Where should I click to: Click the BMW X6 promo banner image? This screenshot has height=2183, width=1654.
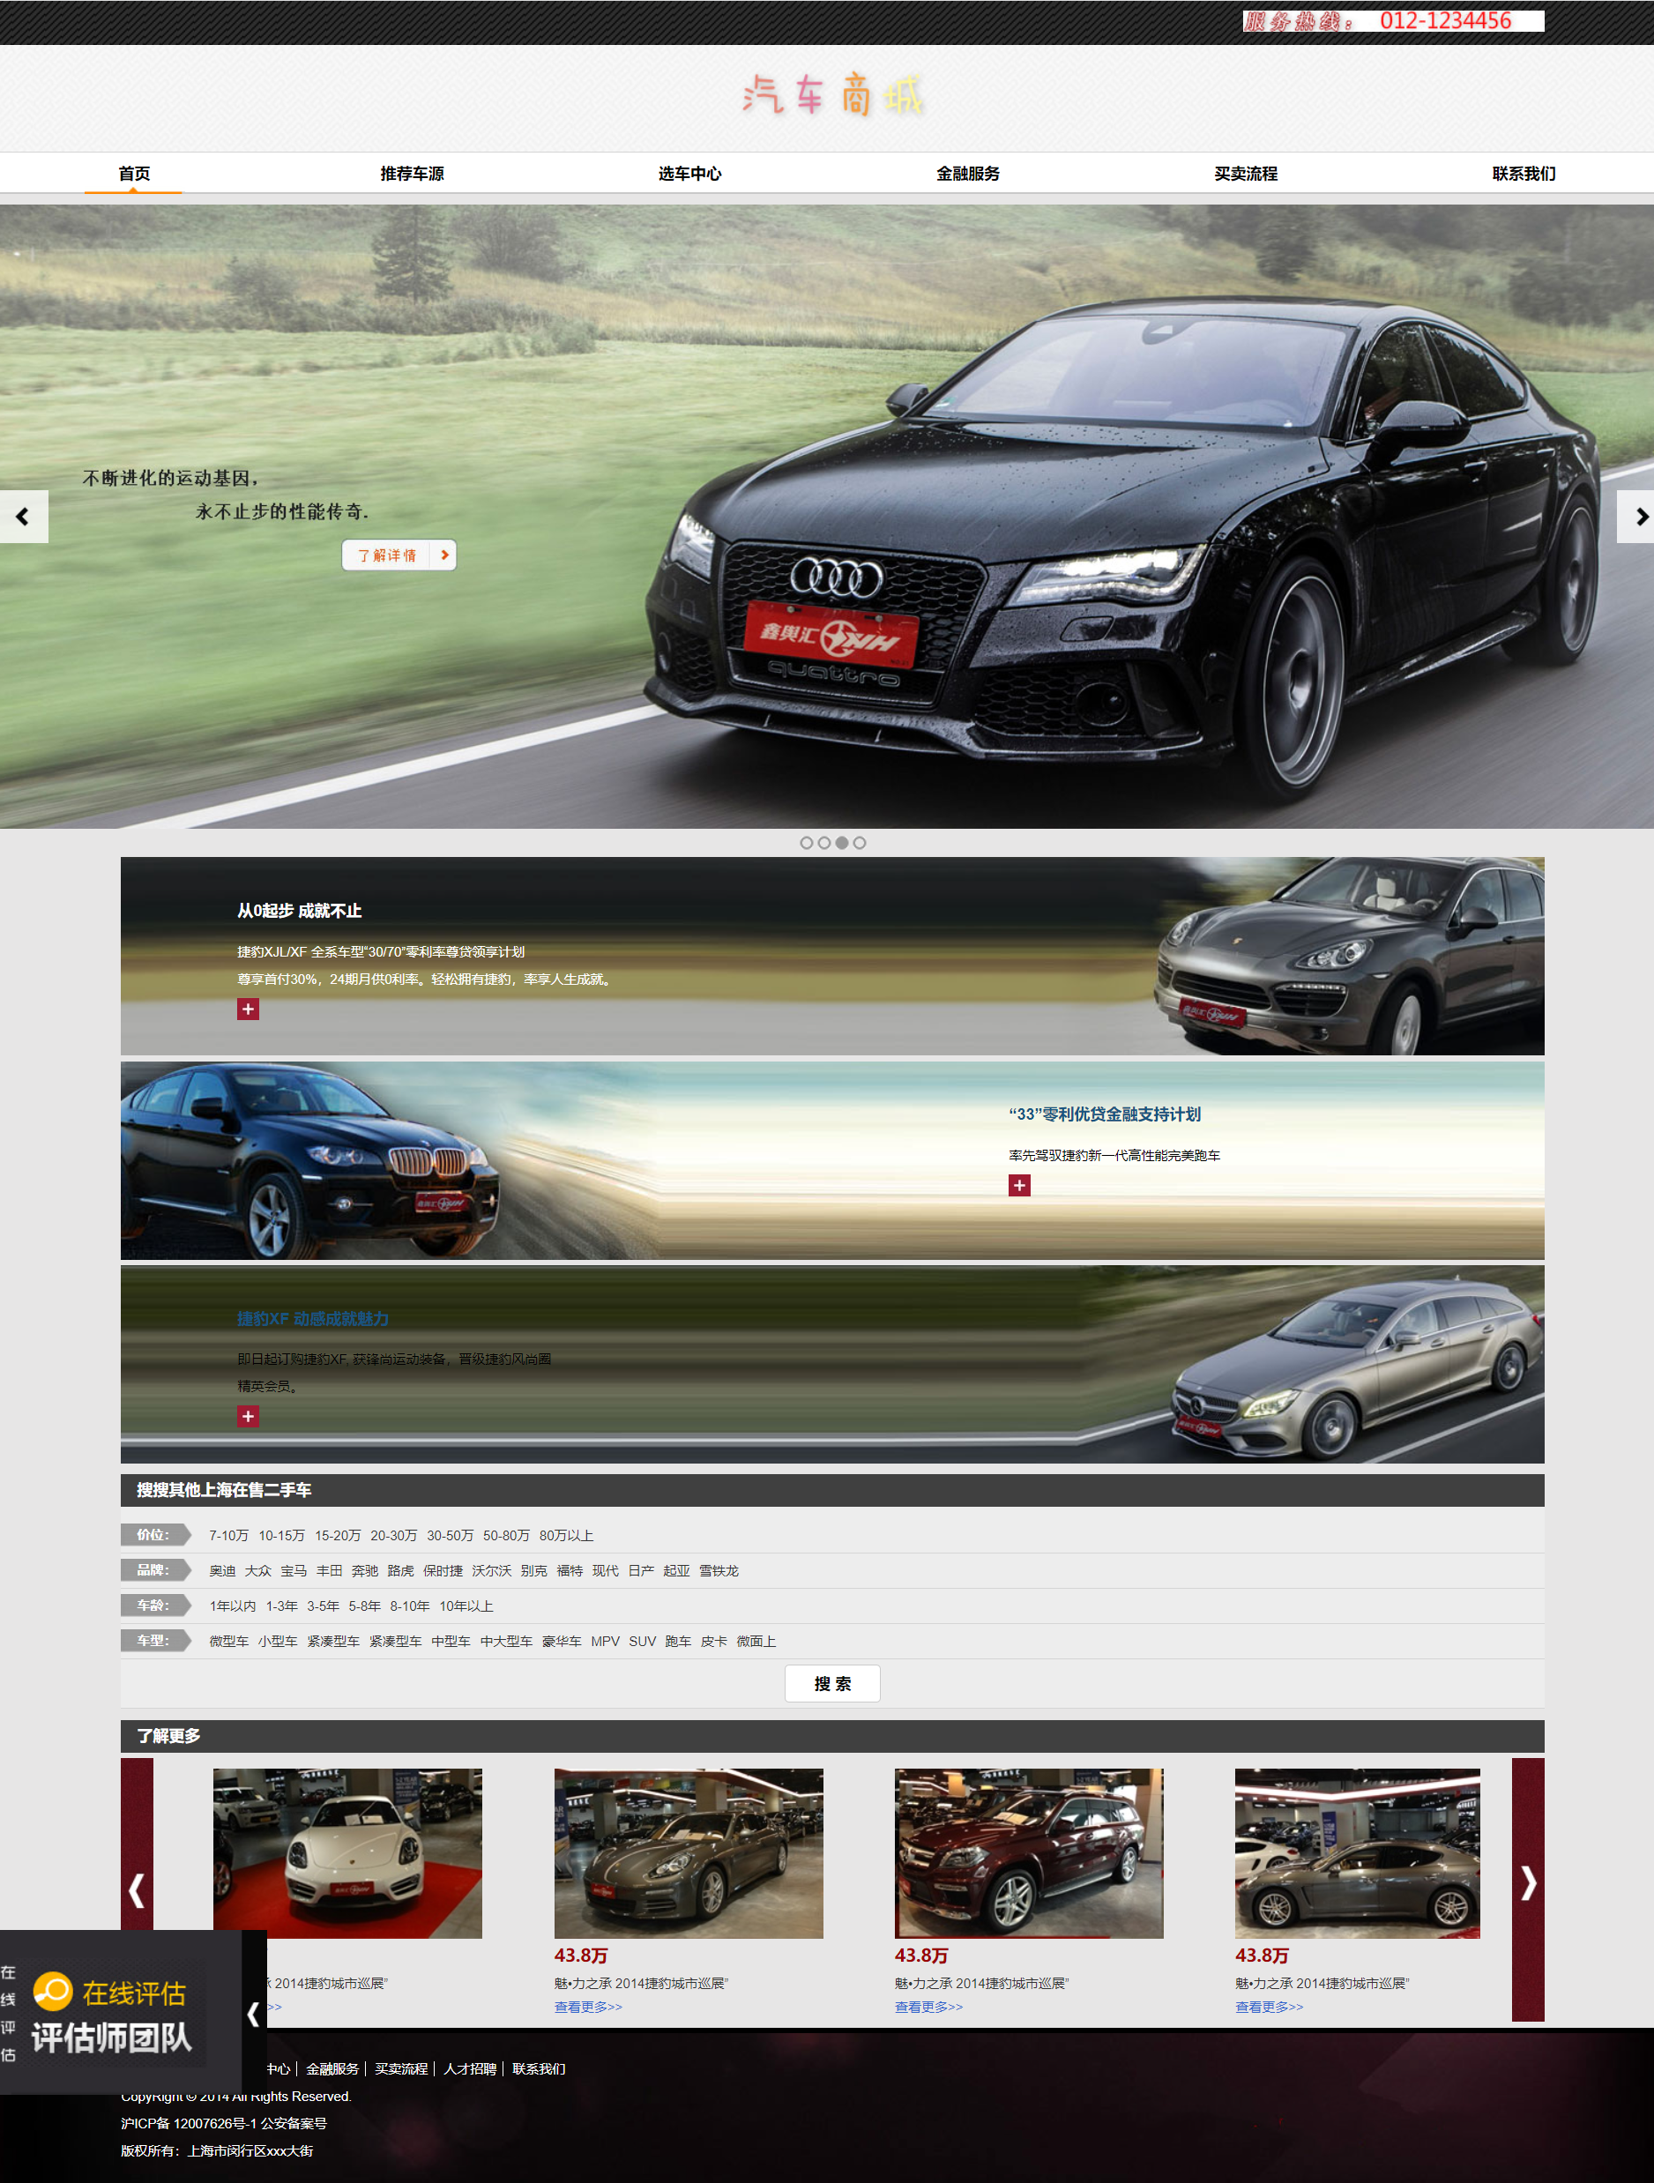832,1160
